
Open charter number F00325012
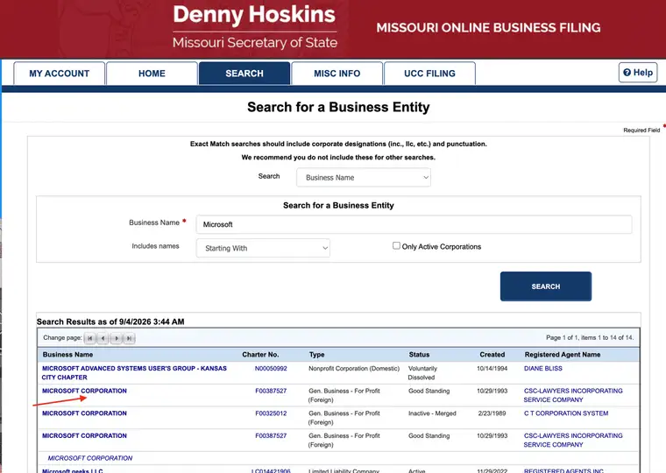[x=271, y=413]
